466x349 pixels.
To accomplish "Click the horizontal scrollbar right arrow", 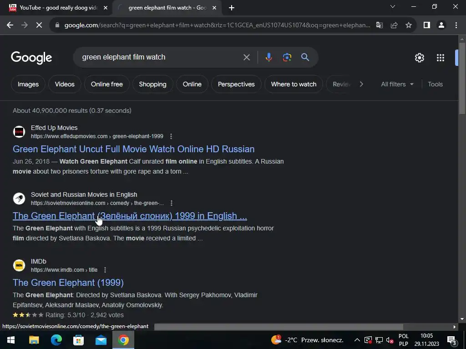I will click(455, 327).
